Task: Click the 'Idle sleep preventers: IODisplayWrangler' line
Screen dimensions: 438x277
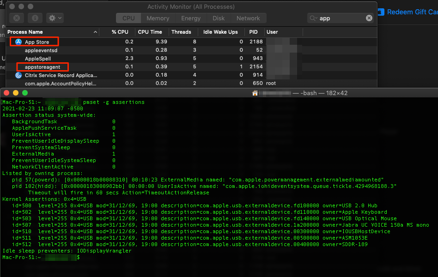Action: click(67, 251)
